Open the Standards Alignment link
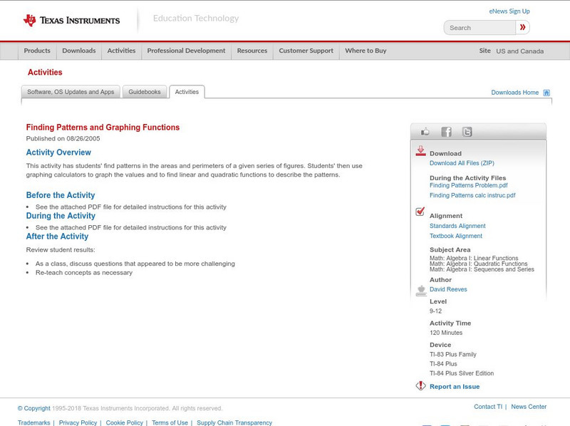Viewport: 570px width, 426px height. pyautogui.click(x=457, y=226)
